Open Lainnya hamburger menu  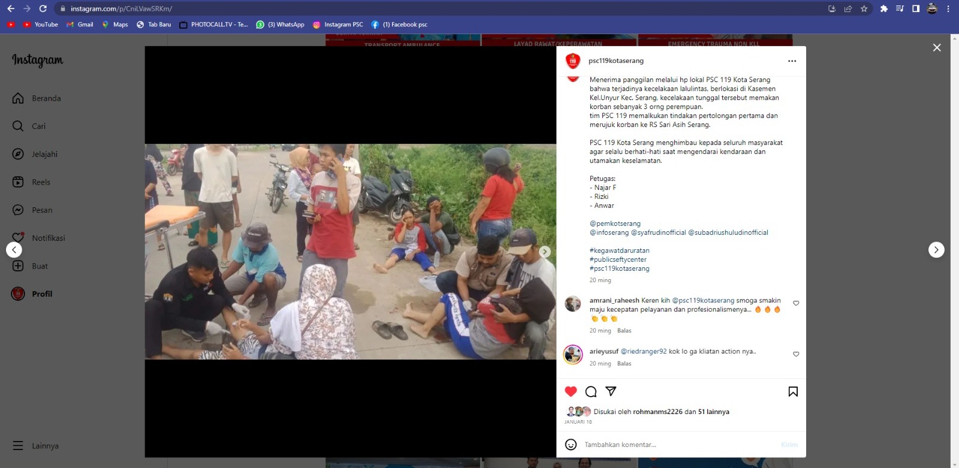tap(35, 446)
